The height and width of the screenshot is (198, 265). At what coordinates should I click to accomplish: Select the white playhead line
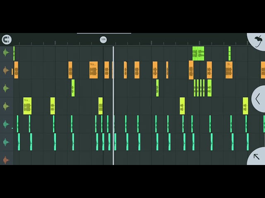113,106
